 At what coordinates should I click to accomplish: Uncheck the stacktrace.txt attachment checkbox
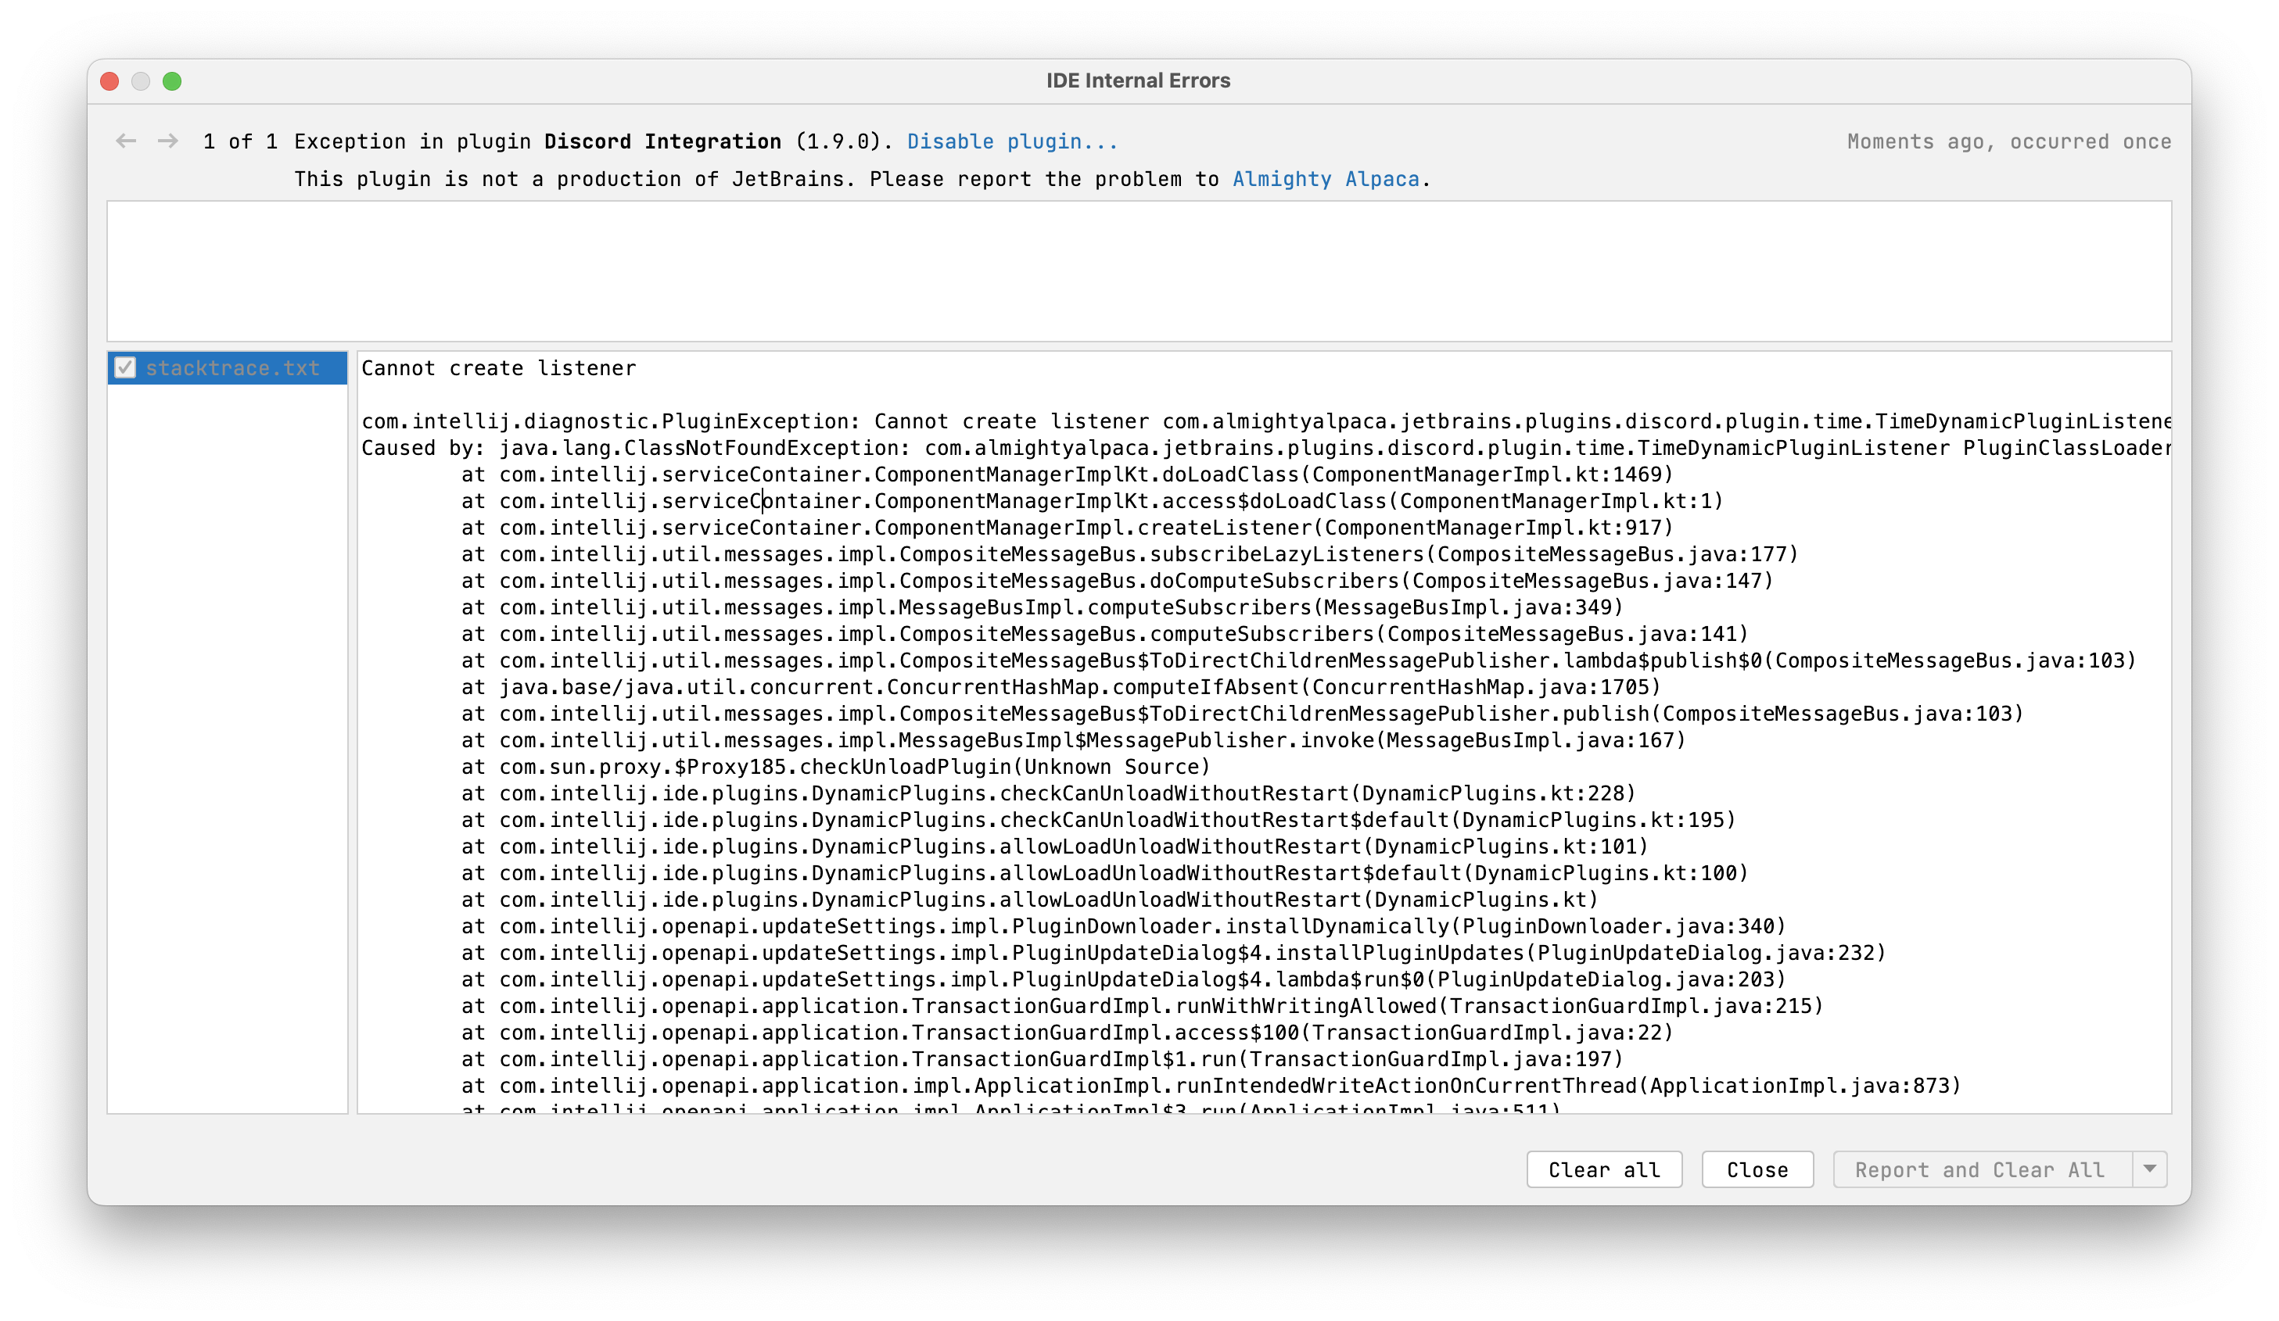coord(125,368)
